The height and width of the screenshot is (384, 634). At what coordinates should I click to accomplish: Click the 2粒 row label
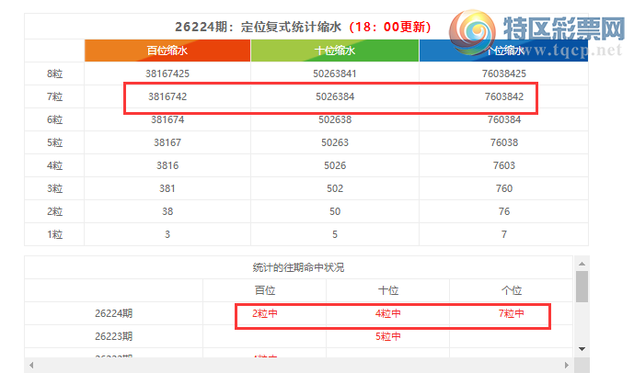(54, 211)
